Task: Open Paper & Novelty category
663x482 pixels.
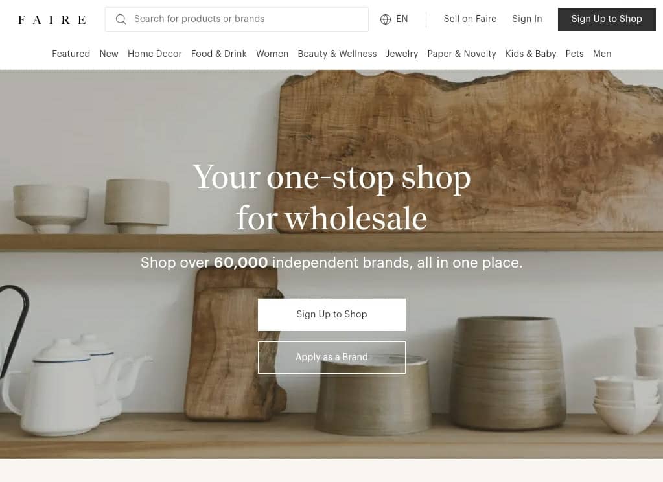Action: tap(461, 54)
